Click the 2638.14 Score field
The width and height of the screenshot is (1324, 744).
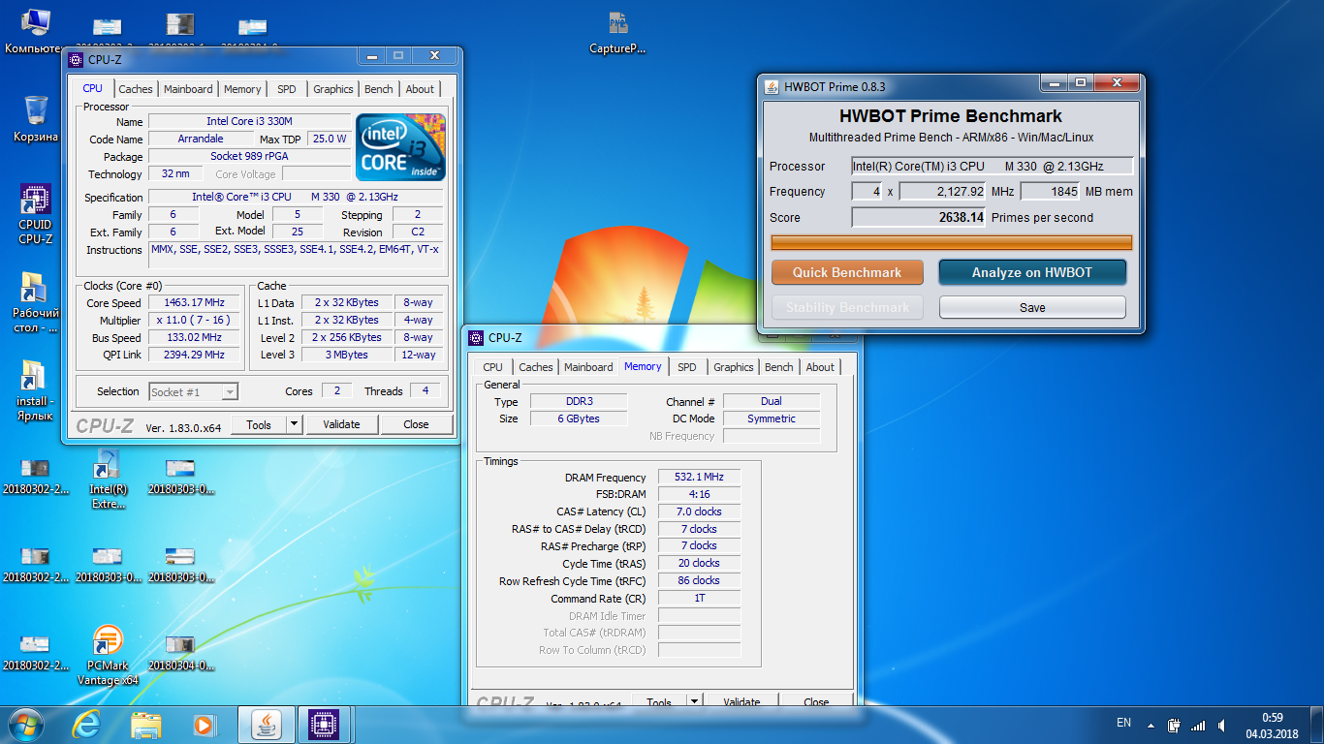(919, 217)
